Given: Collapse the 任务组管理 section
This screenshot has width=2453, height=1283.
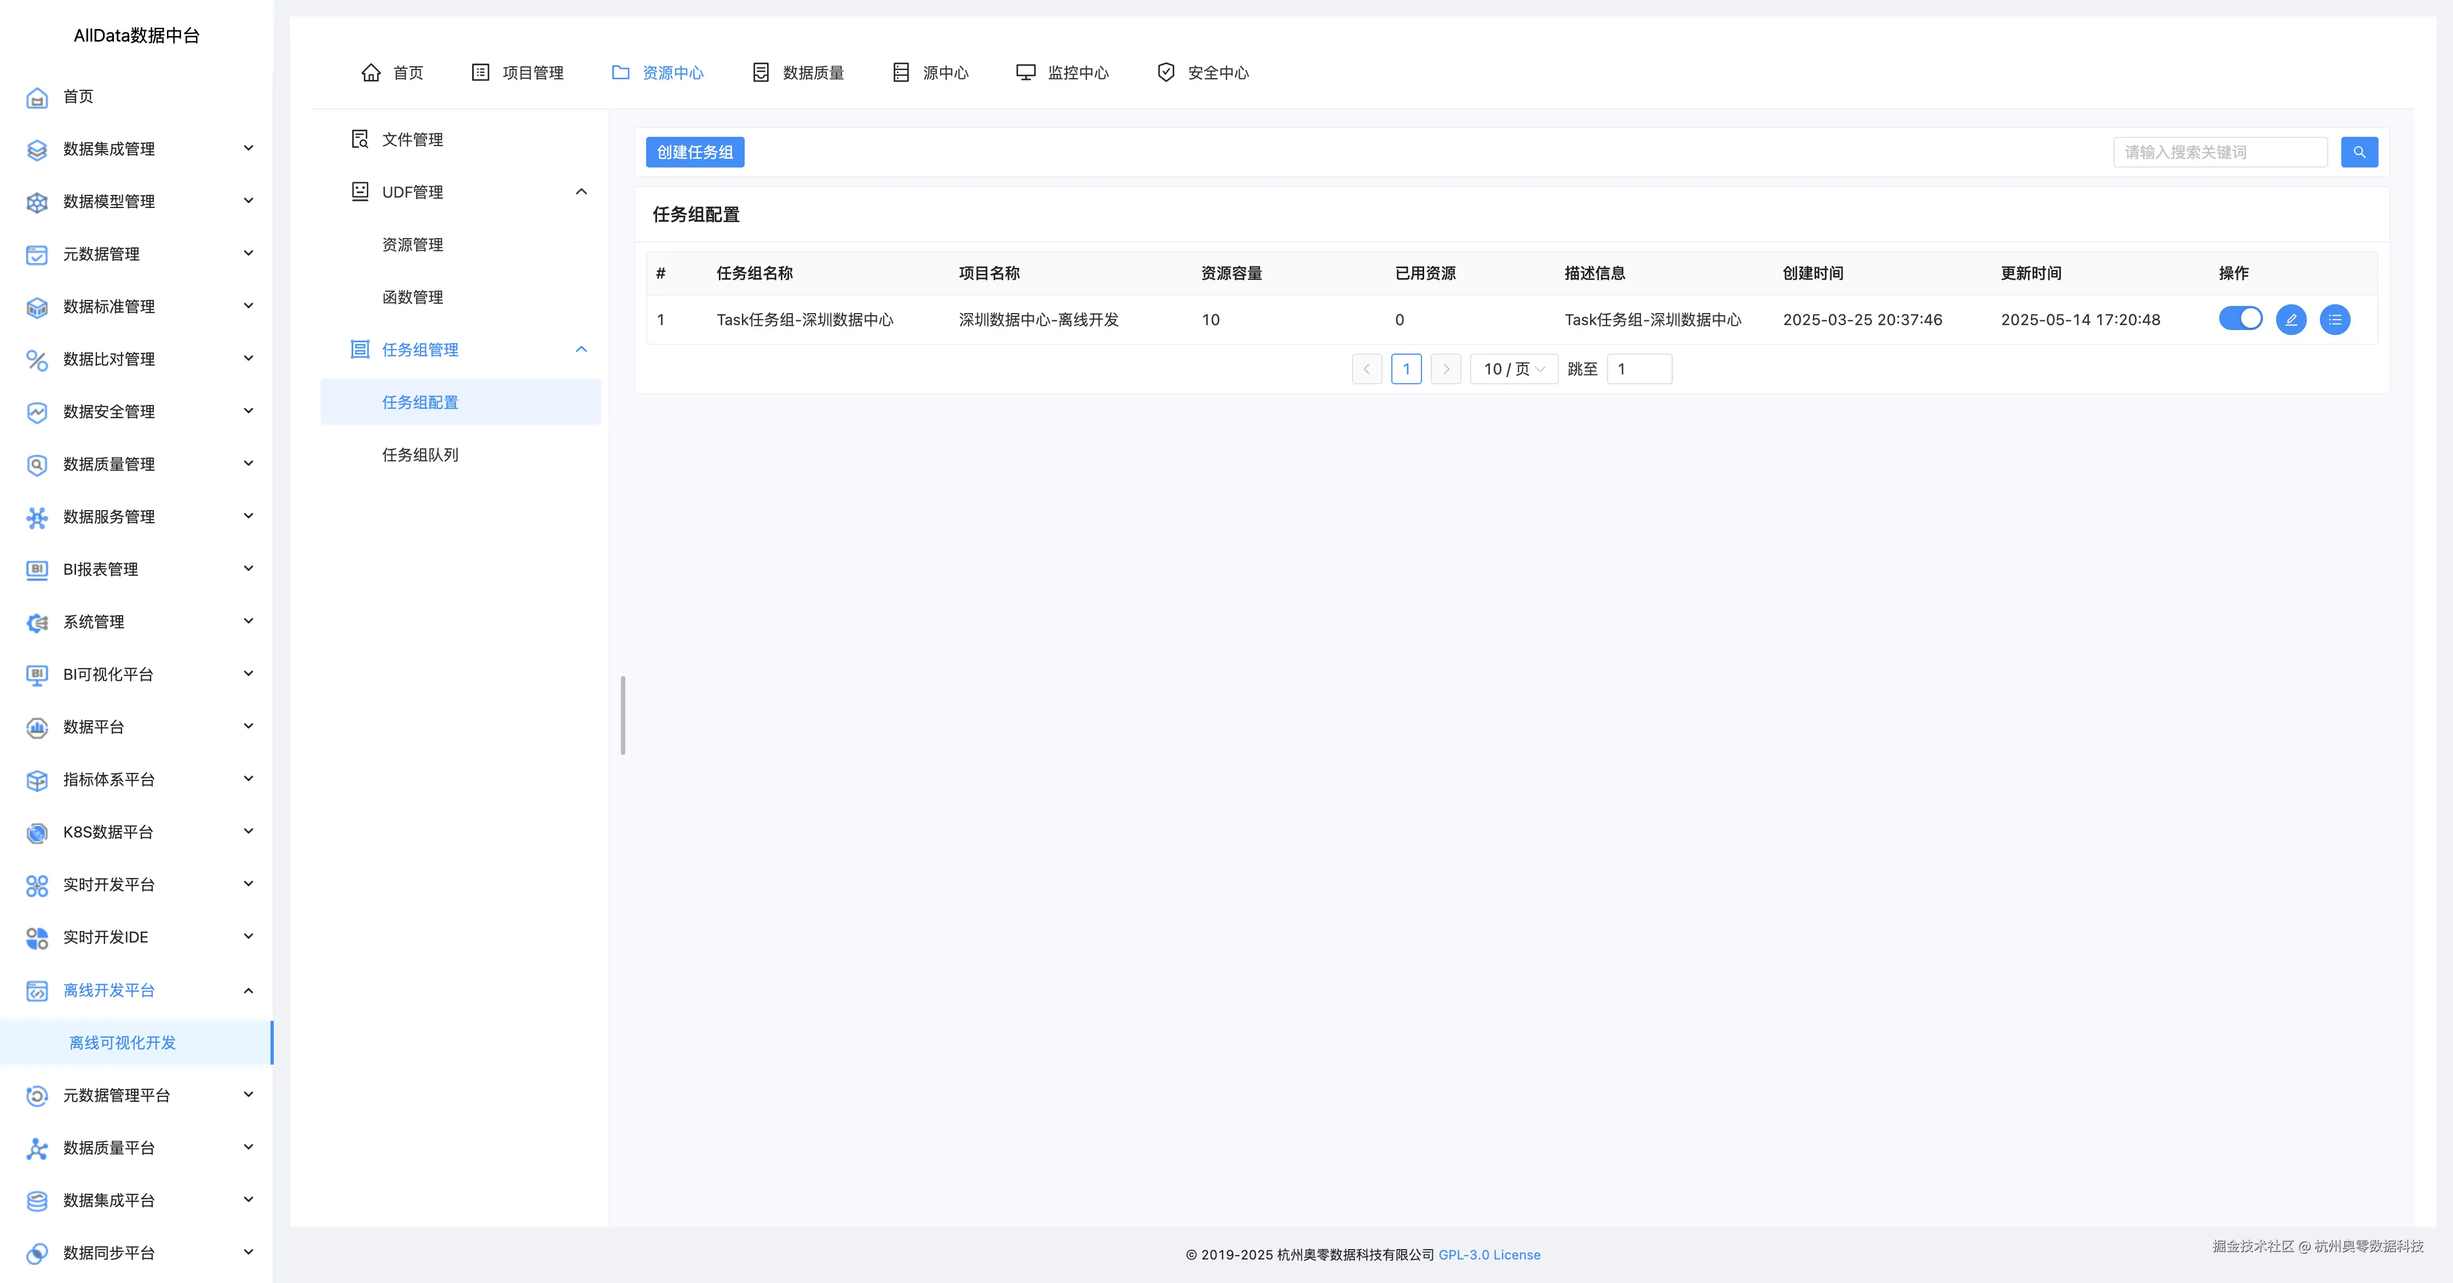Looking at the screenshot, I should 581,349.
